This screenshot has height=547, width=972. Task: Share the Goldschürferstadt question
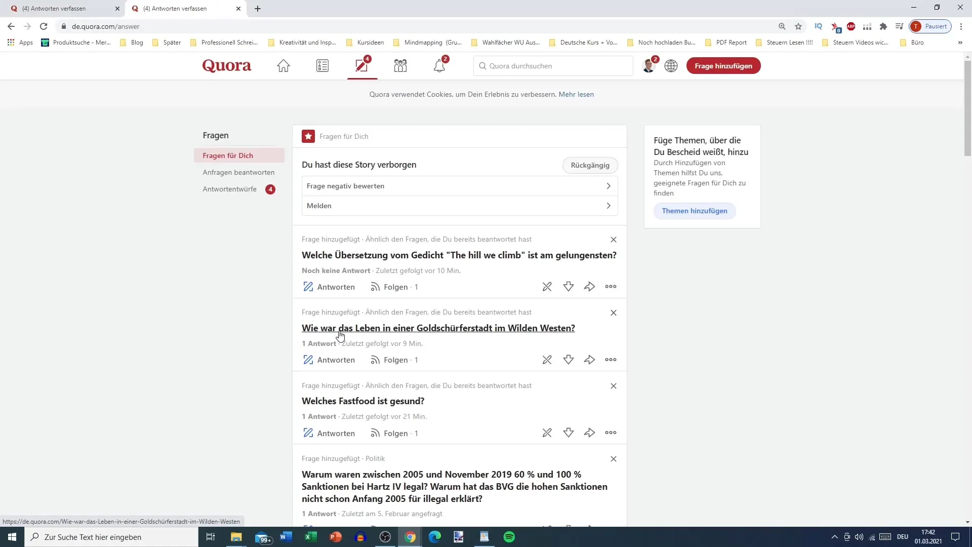click(x=589, y=360)
